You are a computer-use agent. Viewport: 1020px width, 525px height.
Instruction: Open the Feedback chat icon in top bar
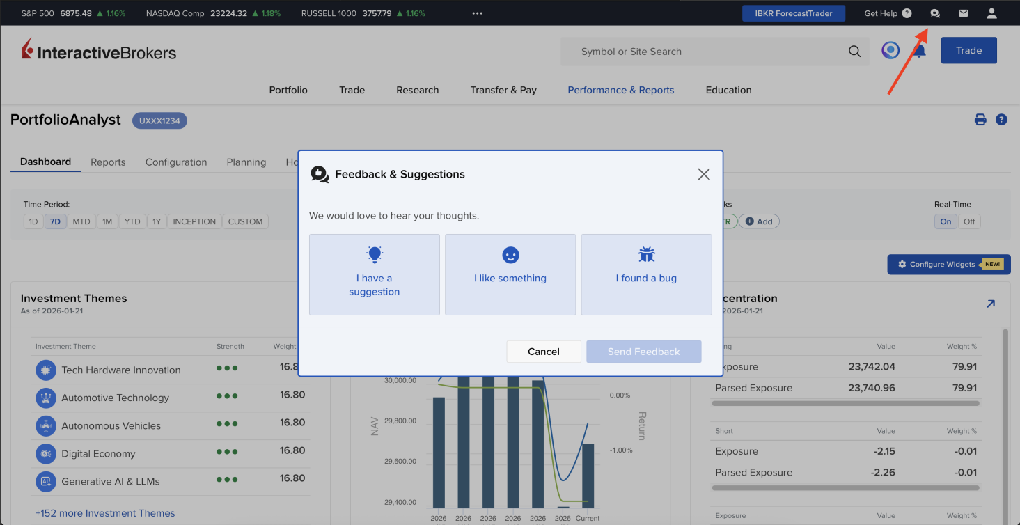pos(935,13)
